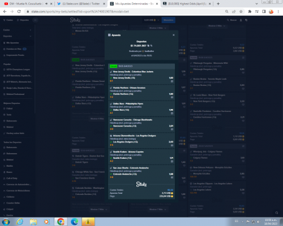Switch to Casino in top sidebar

coord(8,20)
